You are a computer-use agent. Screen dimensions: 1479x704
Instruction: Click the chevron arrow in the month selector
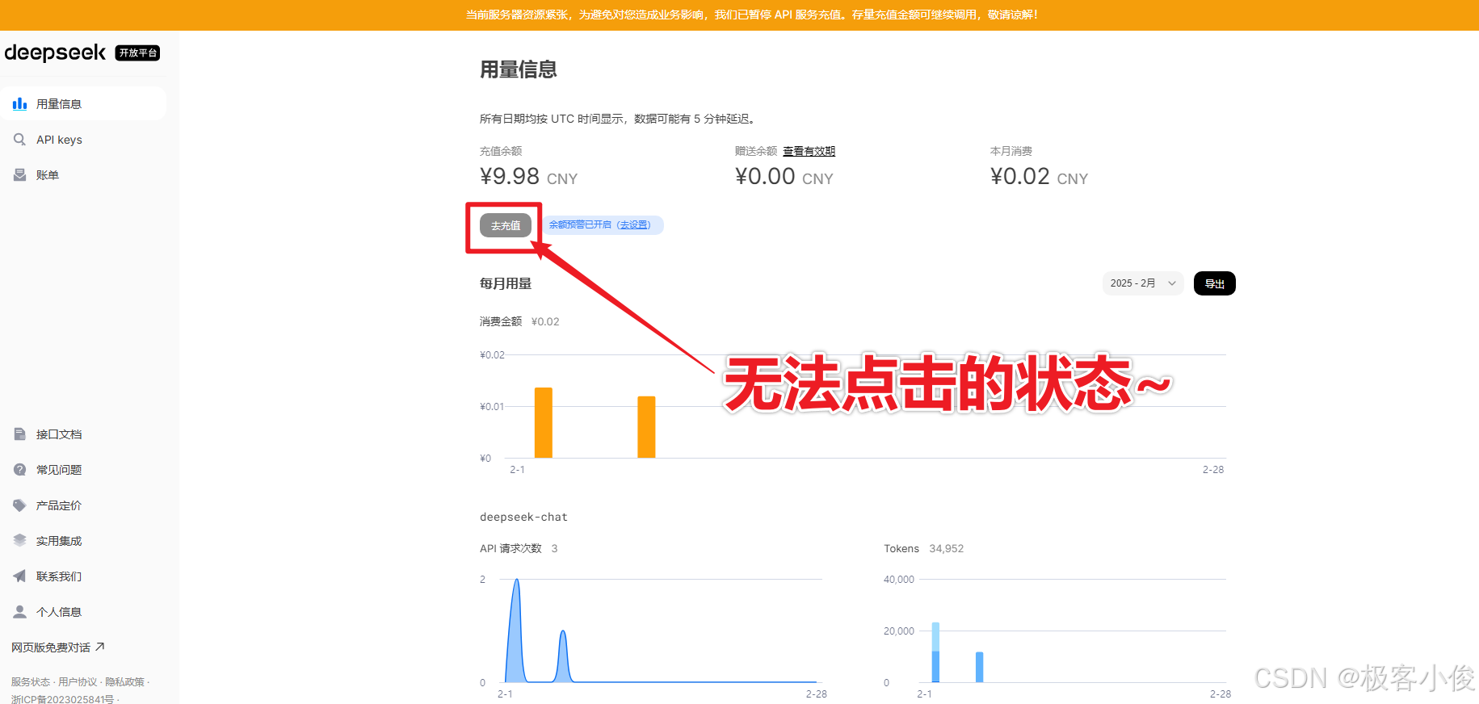click(x=1172, y=283)
